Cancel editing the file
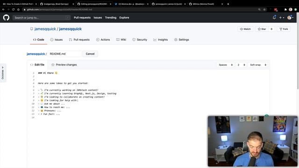 click(90, 54)
